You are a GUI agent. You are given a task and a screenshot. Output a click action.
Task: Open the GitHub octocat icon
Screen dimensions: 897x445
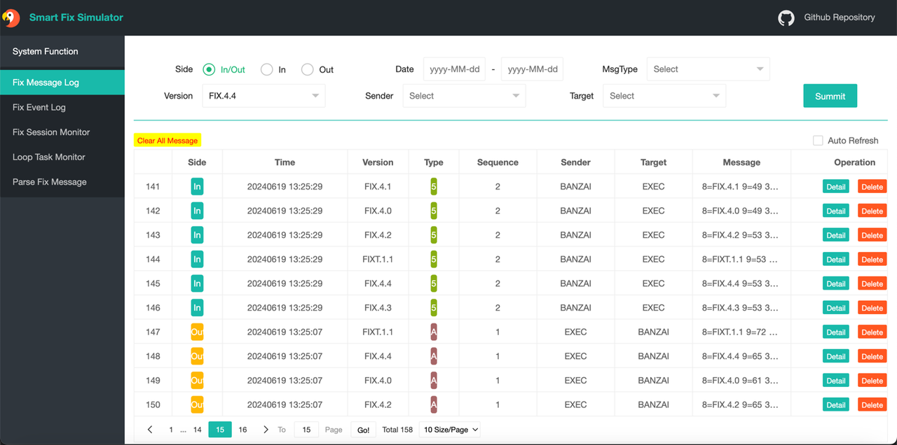(786, 17)
